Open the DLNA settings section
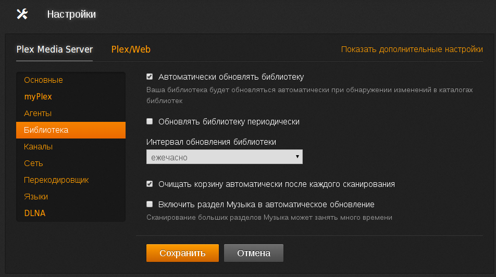Image resolution: width=496 pixels, height=277 pixels. click(x=35, y=213)
